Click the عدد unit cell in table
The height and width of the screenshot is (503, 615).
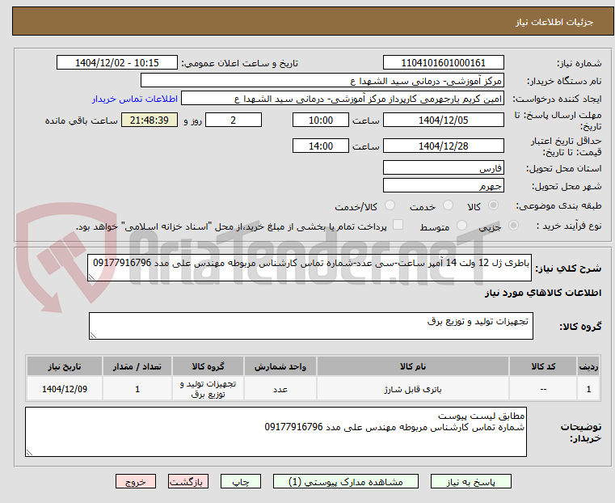(x=280, y=389)
